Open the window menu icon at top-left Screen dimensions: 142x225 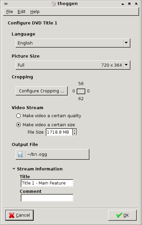point(6,4)
